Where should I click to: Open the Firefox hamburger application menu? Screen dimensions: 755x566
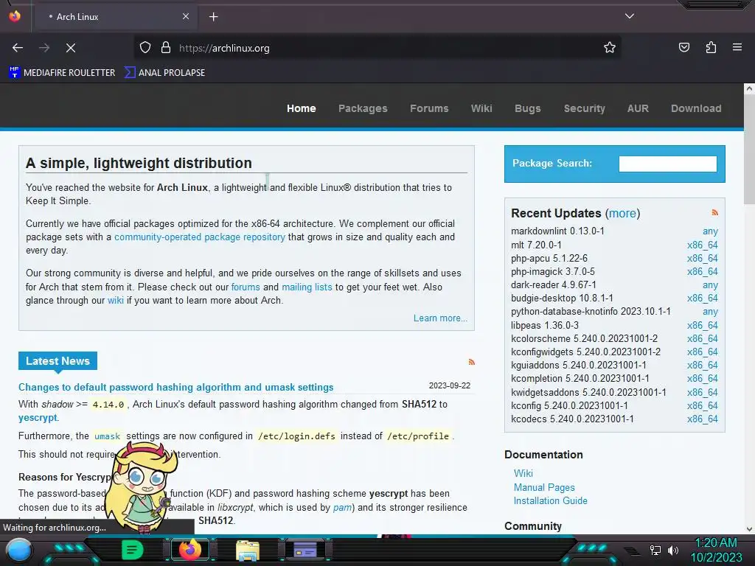737,47
